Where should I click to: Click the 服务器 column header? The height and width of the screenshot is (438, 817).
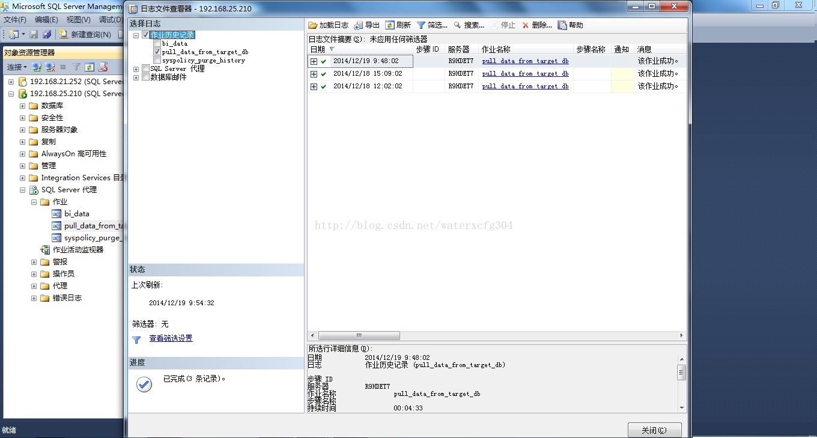point(461,49)
